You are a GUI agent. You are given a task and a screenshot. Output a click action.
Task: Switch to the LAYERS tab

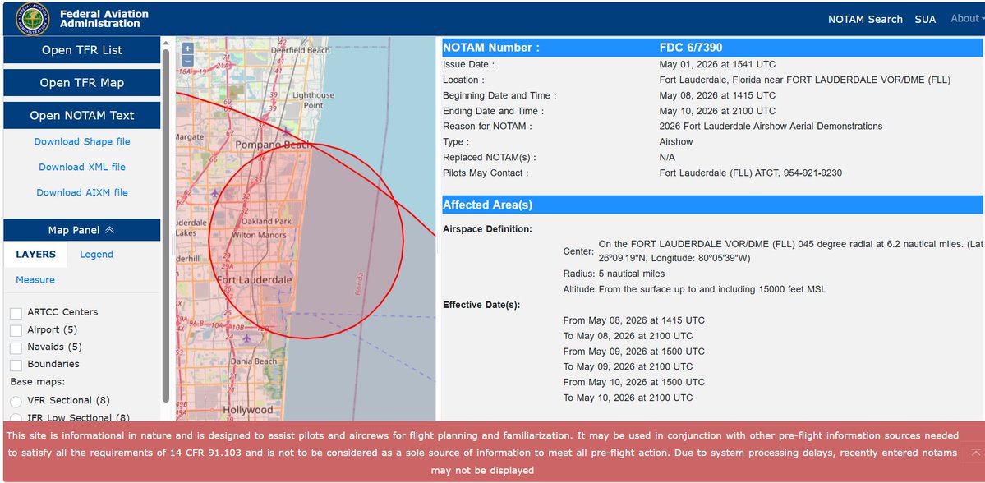click(x=36, y=255)
